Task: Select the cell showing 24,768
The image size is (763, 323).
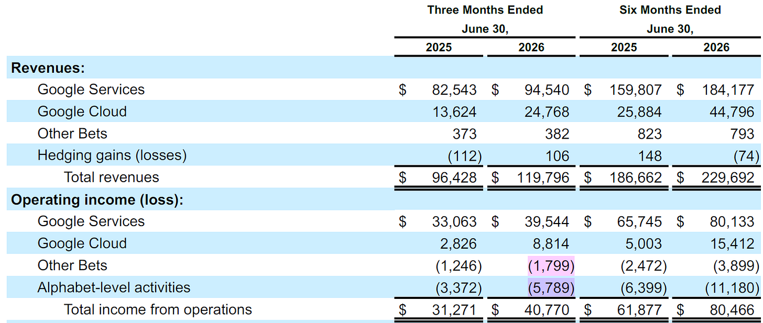Action: click(x=547, y=112)
